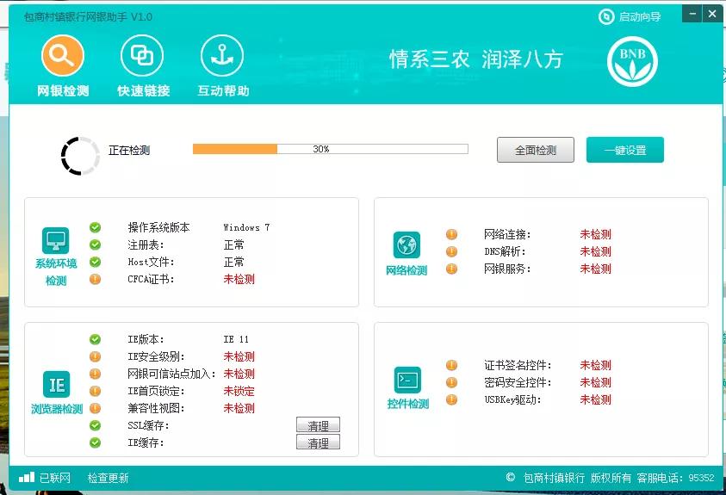The height and width of the screenshot is (495, 726).
Task: Click the 控件检测 terminal icon
Action: point(407,381)
